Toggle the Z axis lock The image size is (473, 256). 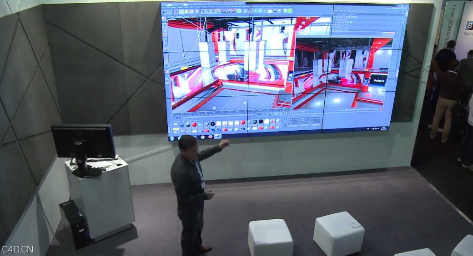213,11
